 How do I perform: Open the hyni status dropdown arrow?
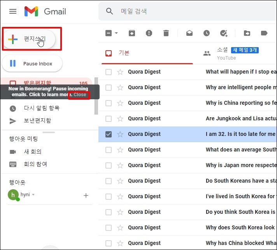coord(33,195)
